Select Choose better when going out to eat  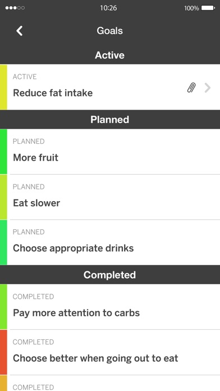point(110,352)
